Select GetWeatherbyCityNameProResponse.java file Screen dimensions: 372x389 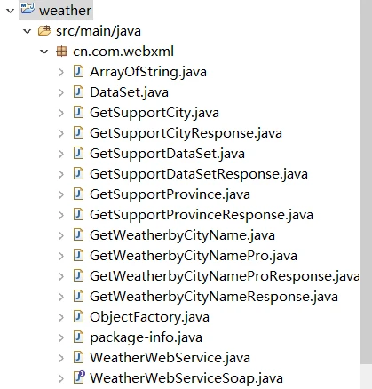point(225,276)
